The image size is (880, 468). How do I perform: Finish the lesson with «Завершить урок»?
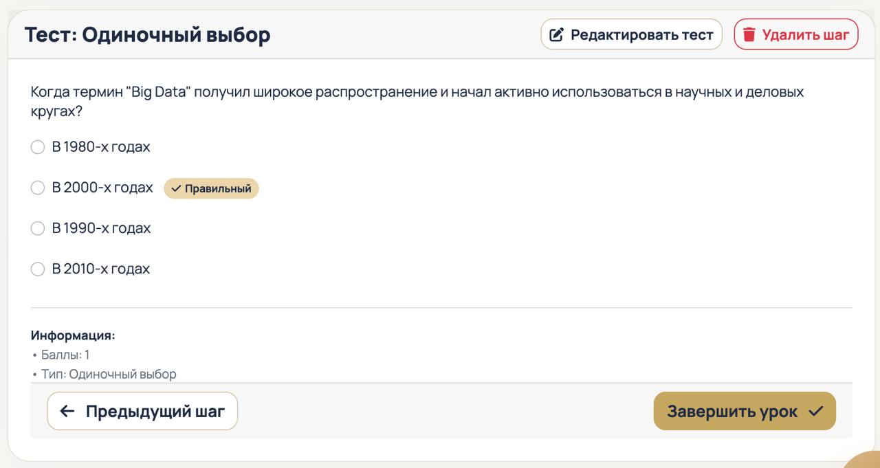pos(745,411)
